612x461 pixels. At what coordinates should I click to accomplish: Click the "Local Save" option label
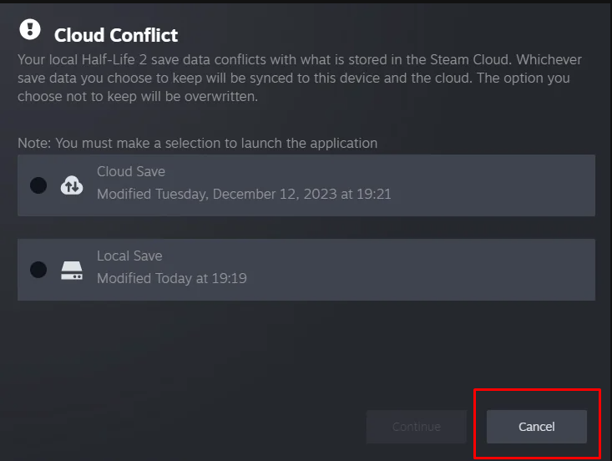(129, 256)
